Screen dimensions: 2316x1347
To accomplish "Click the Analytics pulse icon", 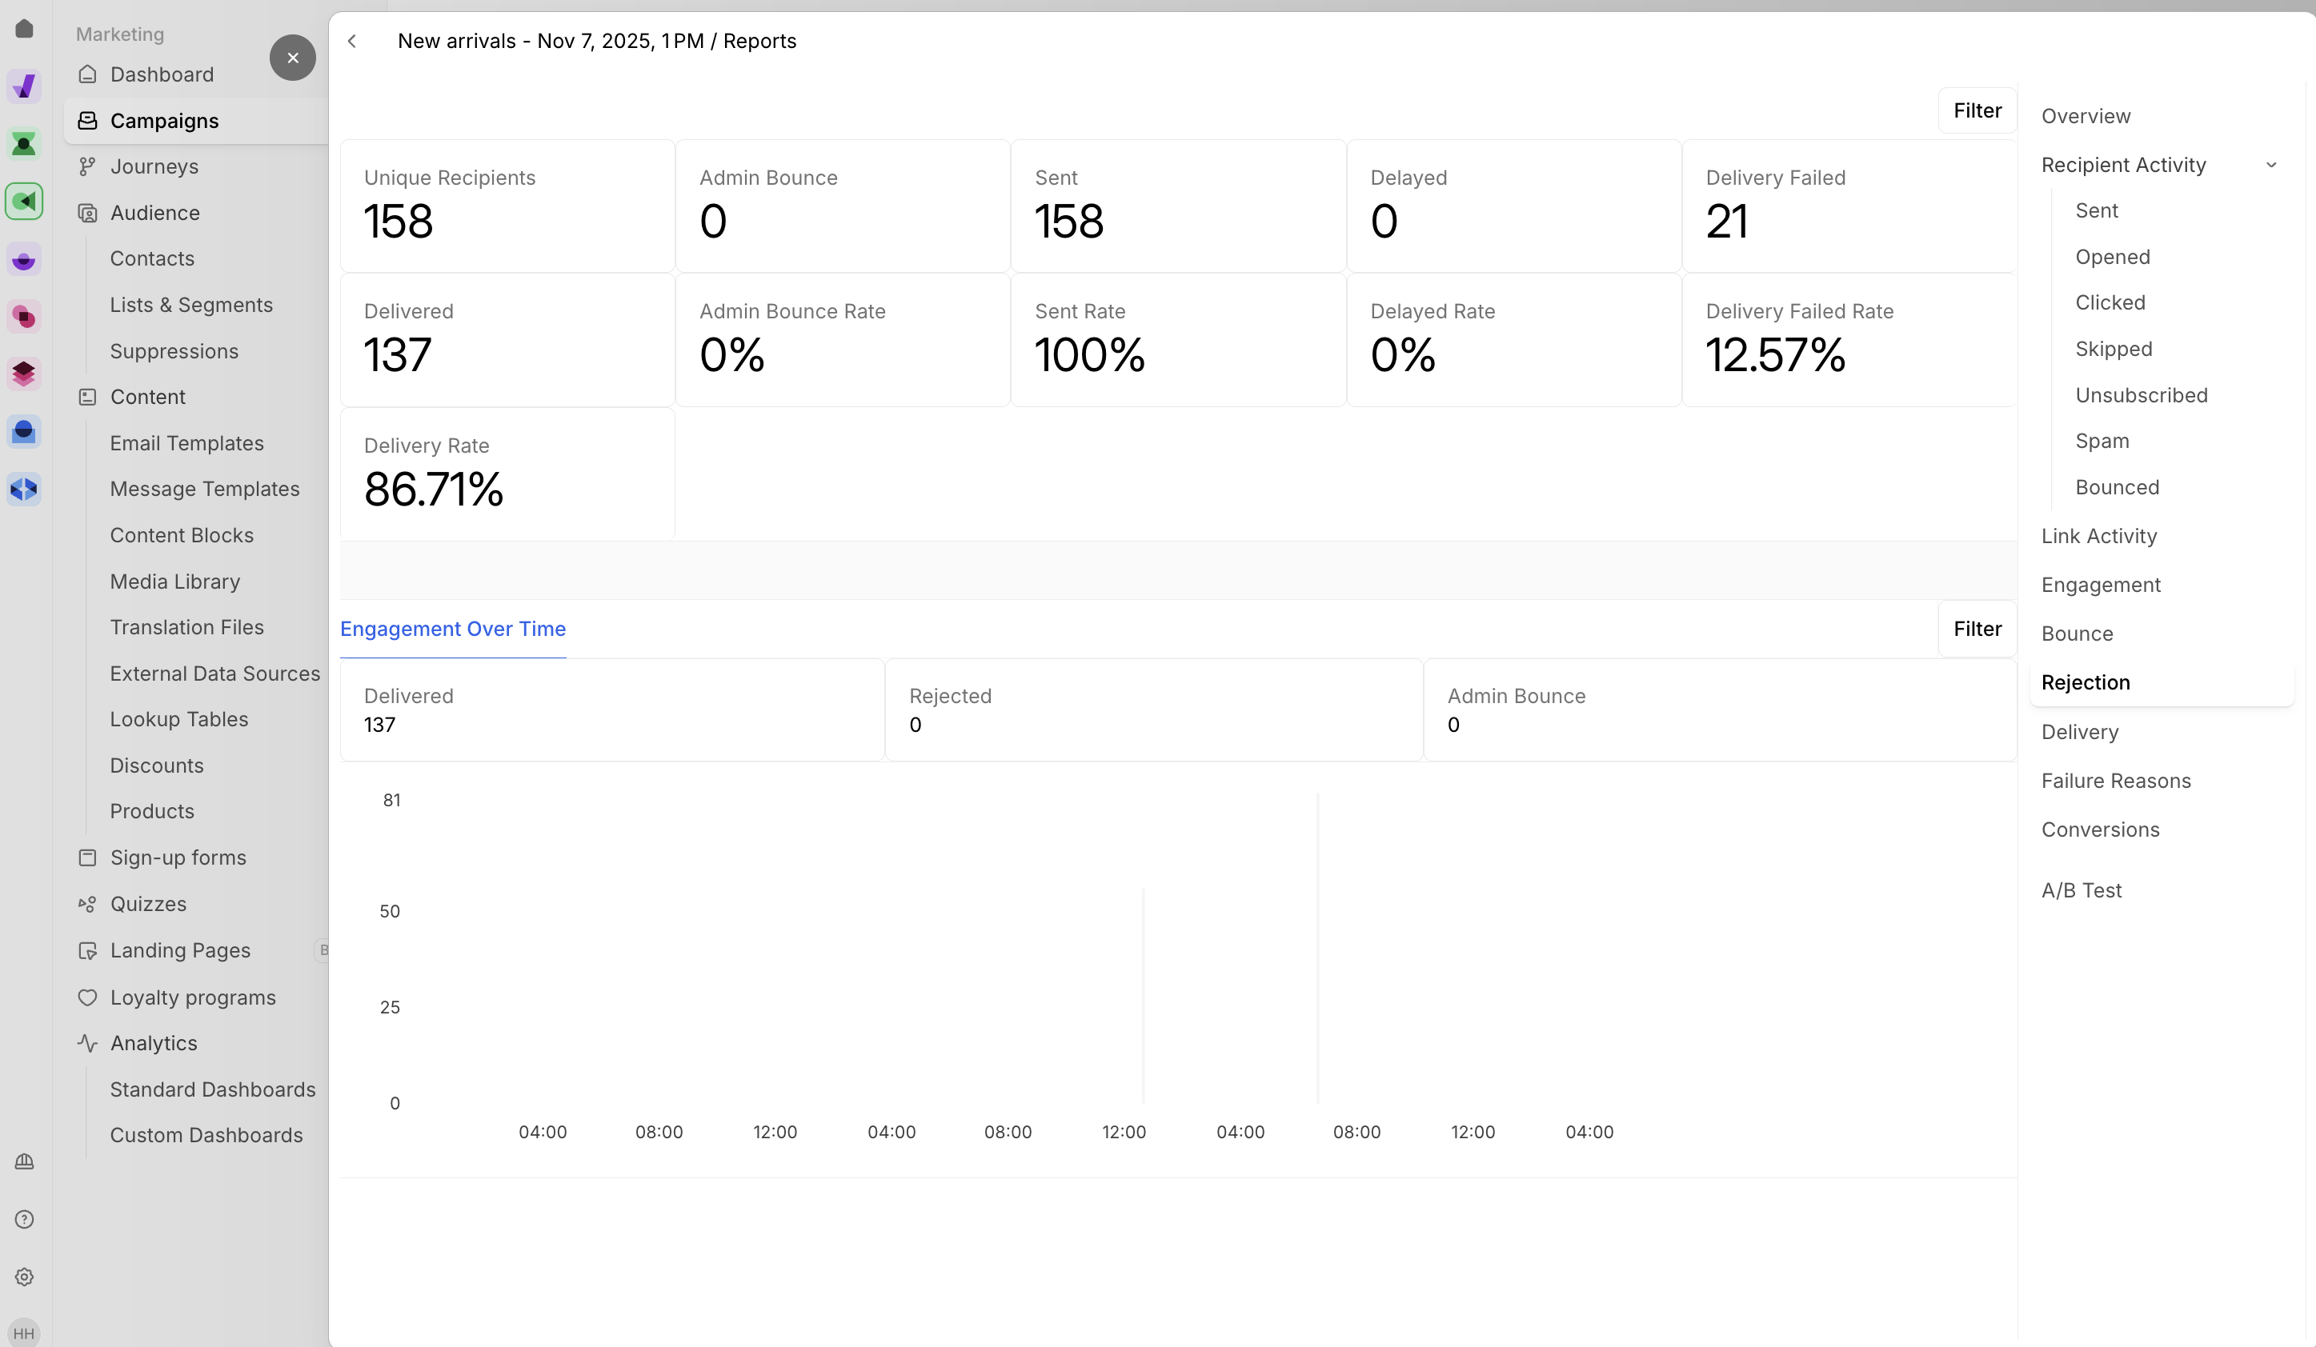I will (87, 1043).
